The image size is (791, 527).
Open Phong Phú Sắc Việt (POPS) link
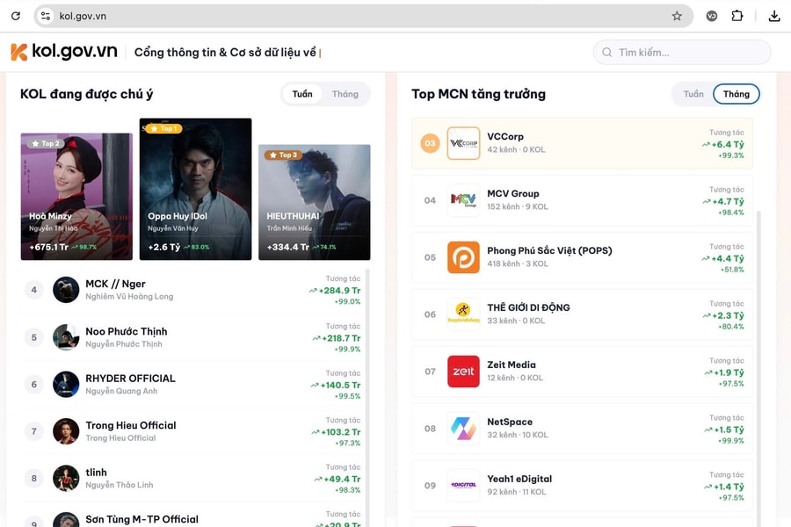point(549,250)
